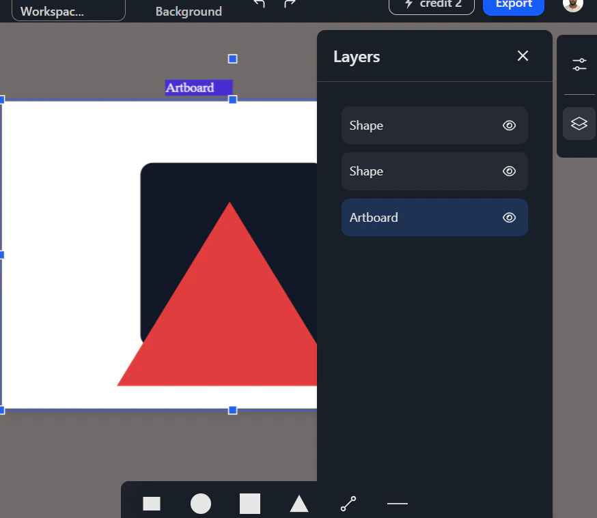This screenshot has height=518, width=597.
Task: Open the user profile avatar
Action: pyautogui.click(x=572, y=4)
